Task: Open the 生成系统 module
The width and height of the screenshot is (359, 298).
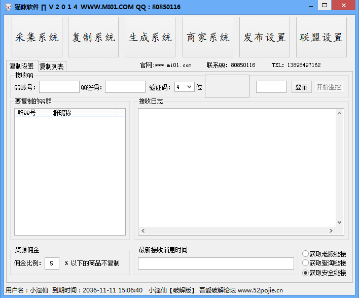Action: (150, 38)
